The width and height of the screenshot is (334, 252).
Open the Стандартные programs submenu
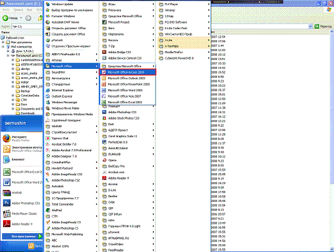[68, 84]
